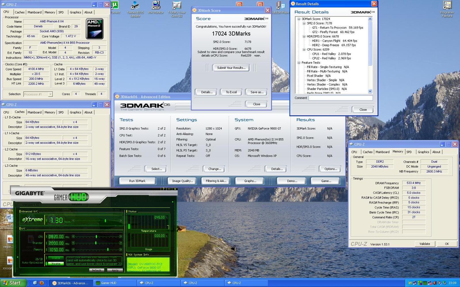Raise the GPU clock with its right arrow
This screenshot has width=460, height=287.
[x=120, y=236]
